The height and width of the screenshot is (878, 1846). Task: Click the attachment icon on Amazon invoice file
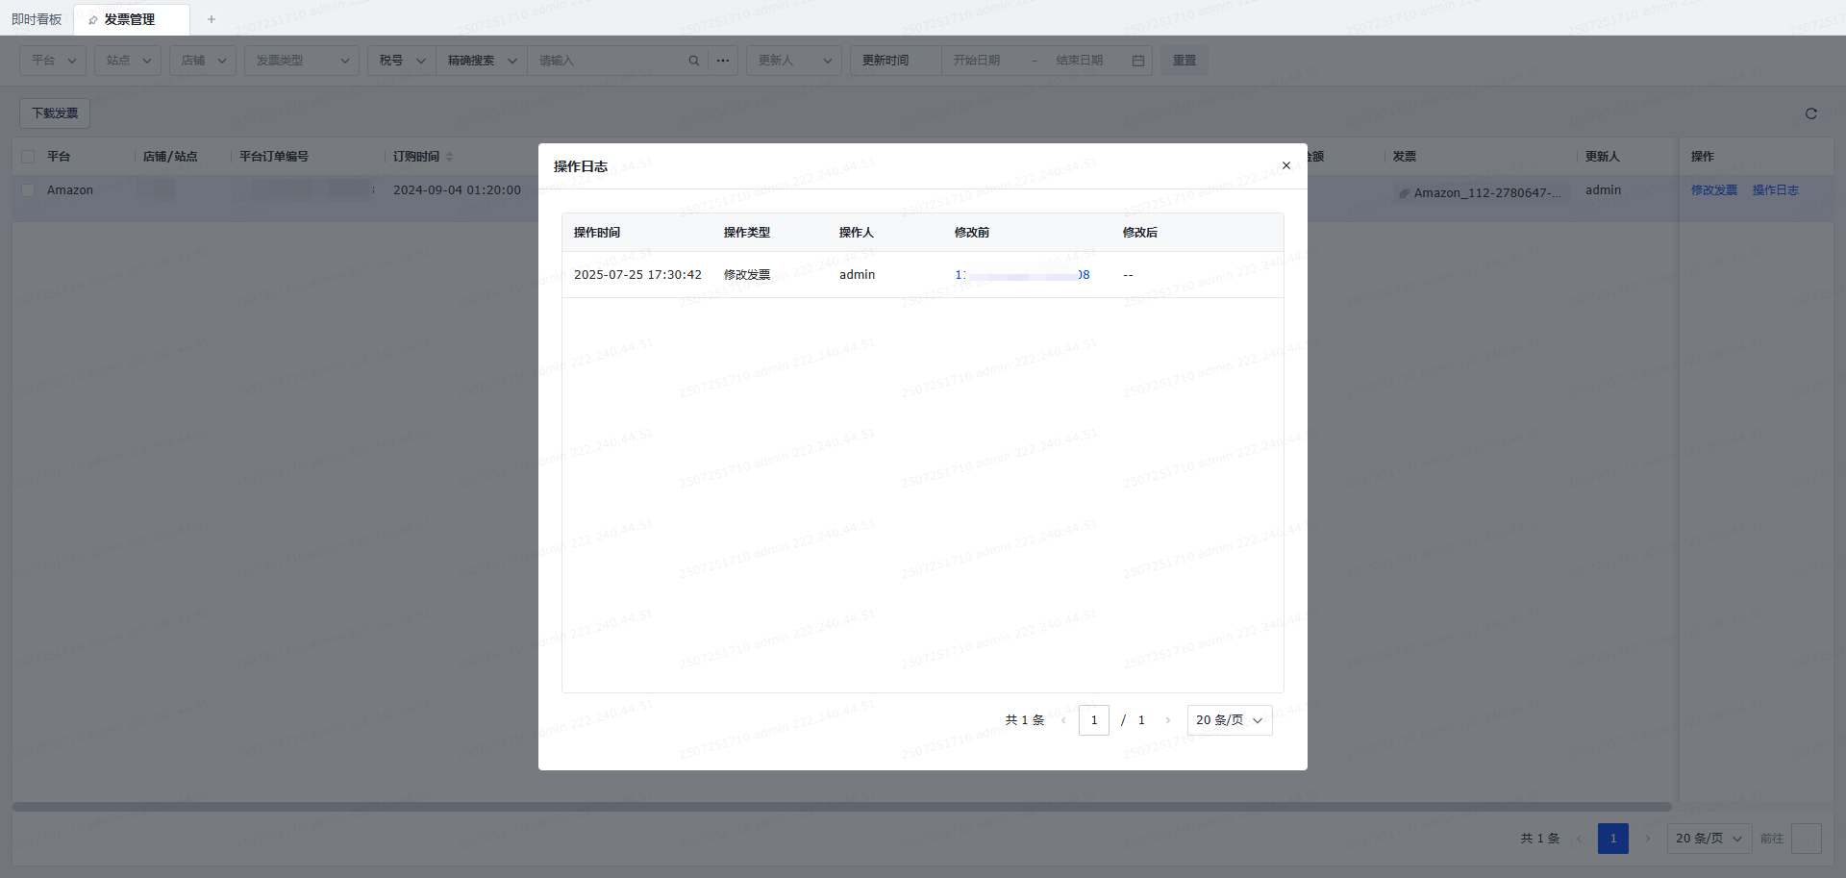click(x=1405, y=193)
